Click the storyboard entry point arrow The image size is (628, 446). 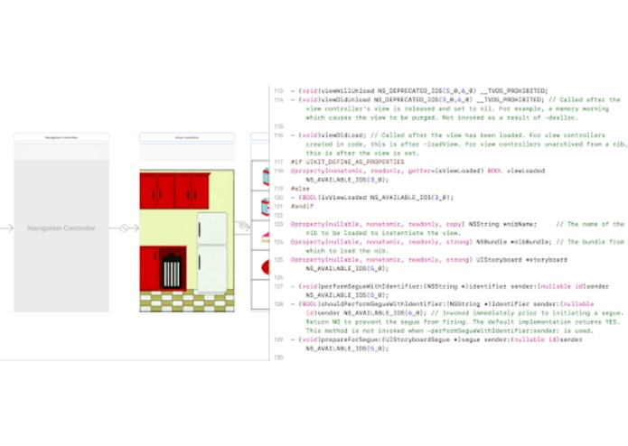(7, 228)
